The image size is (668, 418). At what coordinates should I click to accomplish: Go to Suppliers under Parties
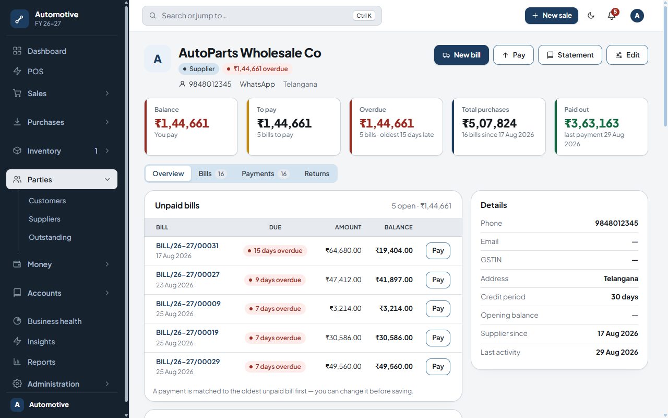[44, 219]
